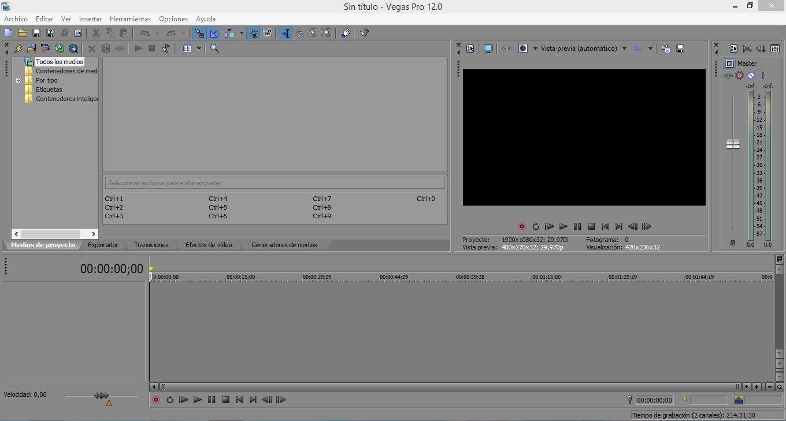
Task: Open Master bus audio properties icon
Action: (x=733, y=49)
